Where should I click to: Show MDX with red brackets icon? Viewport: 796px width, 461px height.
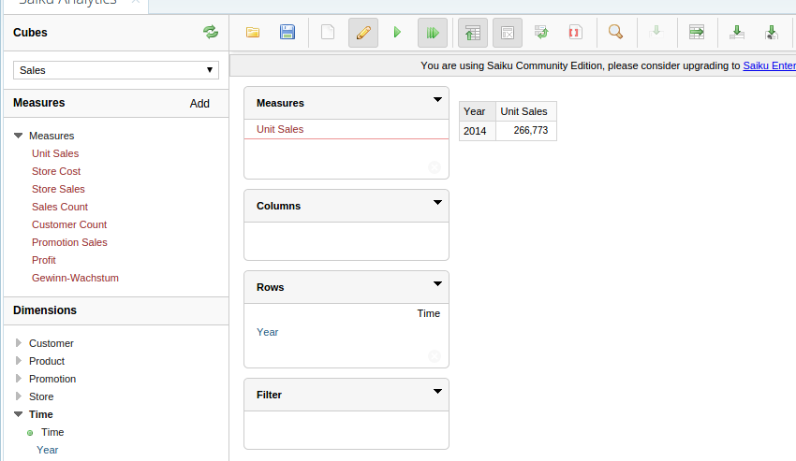[575, 33]
